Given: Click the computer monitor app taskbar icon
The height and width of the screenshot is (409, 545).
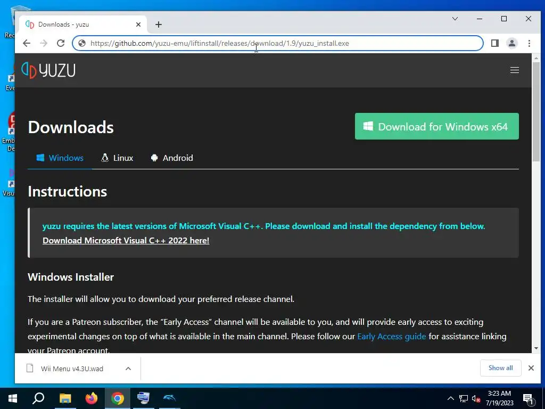Looking at the screenshot, I should (x=143, y=398).
